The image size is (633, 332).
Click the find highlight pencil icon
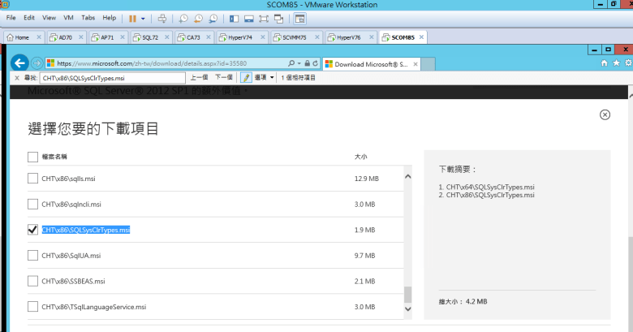(245, 77)
